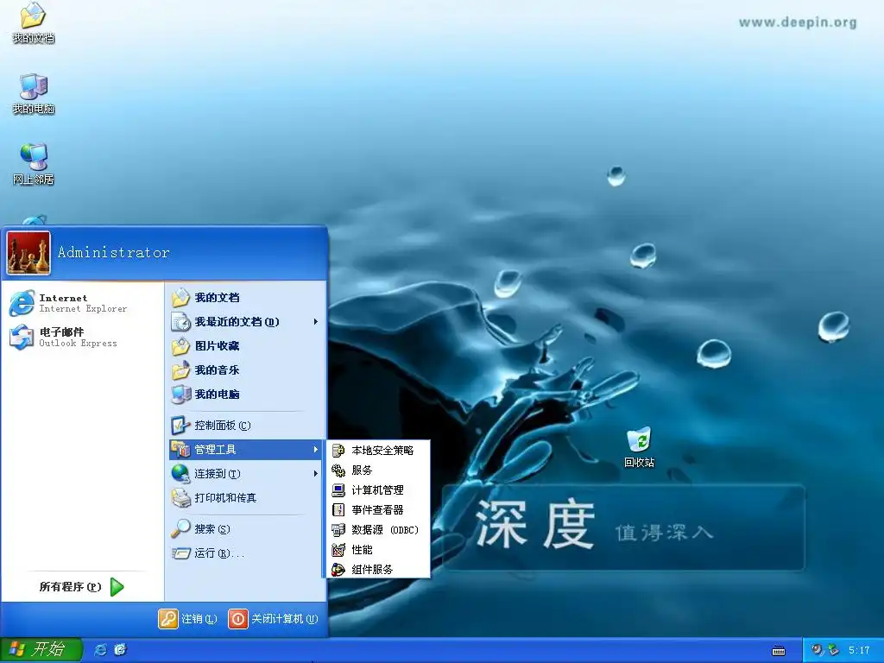Click the 运行 run icon

(x=180, y=553)
